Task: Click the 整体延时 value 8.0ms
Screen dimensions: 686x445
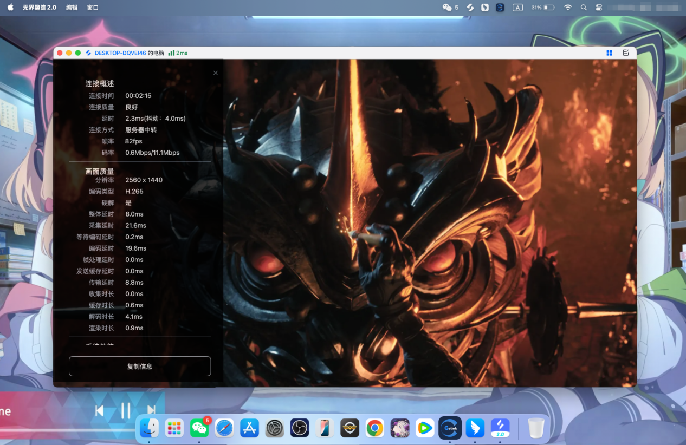Action: 134,214
